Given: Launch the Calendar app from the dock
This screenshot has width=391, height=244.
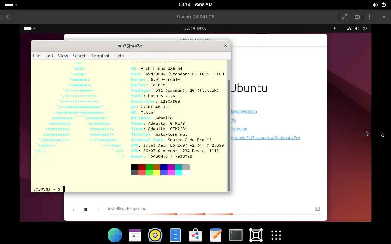Looking at the screenshot, I should [135, 235].
